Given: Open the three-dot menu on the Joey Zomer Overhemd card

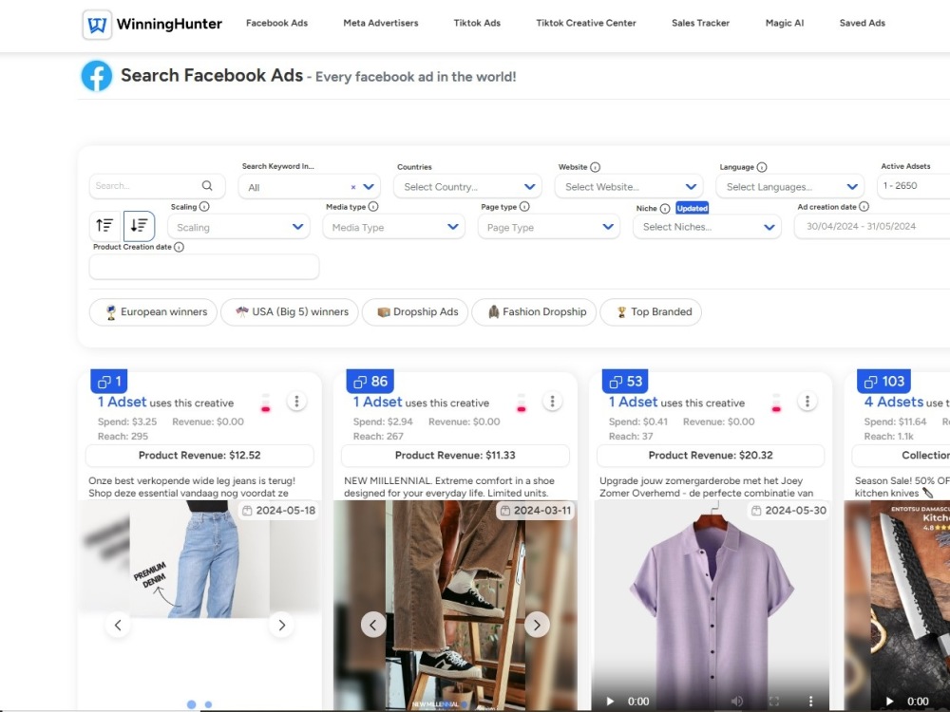Looking at the screenshot, I should [807, 402].
